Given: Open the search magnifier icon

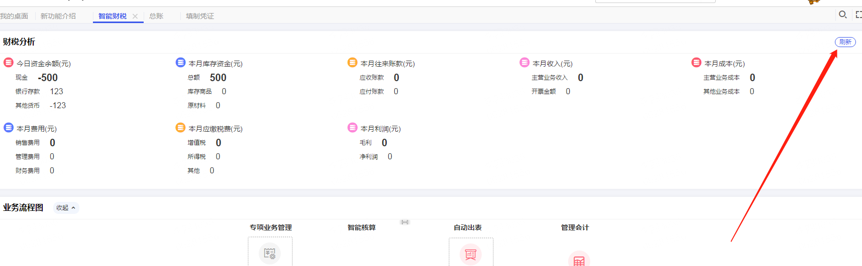Looking at the screenshot, I should (843, 15).
